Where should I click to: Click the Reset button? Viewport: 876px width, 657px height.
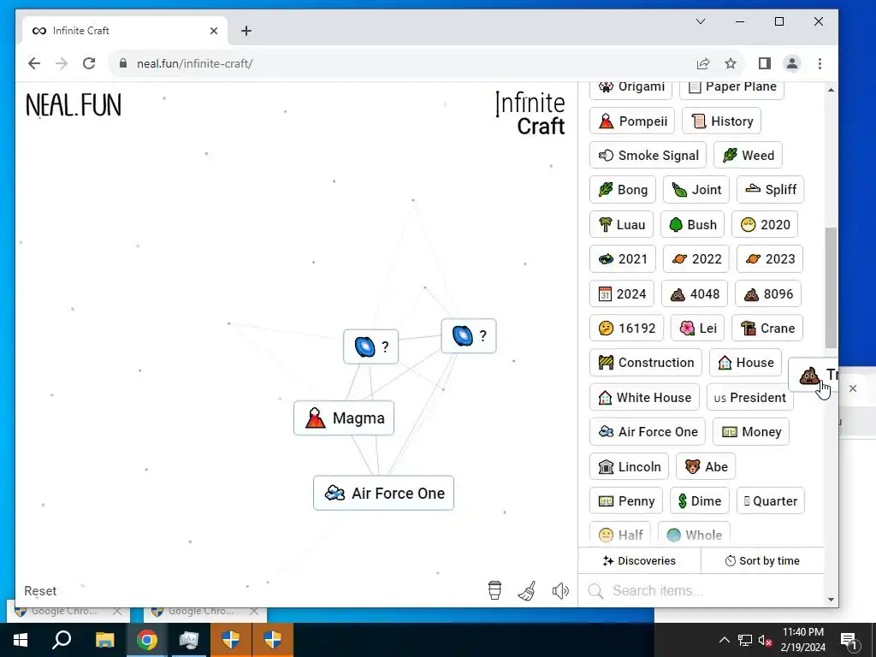pos(40,590)
